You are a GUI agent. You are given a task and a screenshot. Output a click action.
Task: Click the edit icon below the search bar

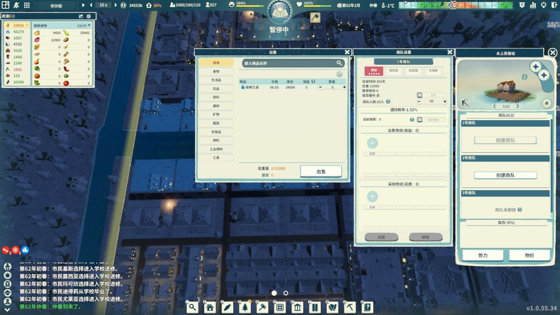(339, 74)
